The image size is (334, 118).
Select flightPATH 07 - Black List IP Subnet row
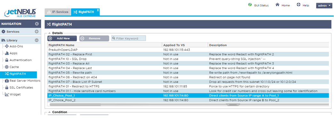click(x=188, y=82)
